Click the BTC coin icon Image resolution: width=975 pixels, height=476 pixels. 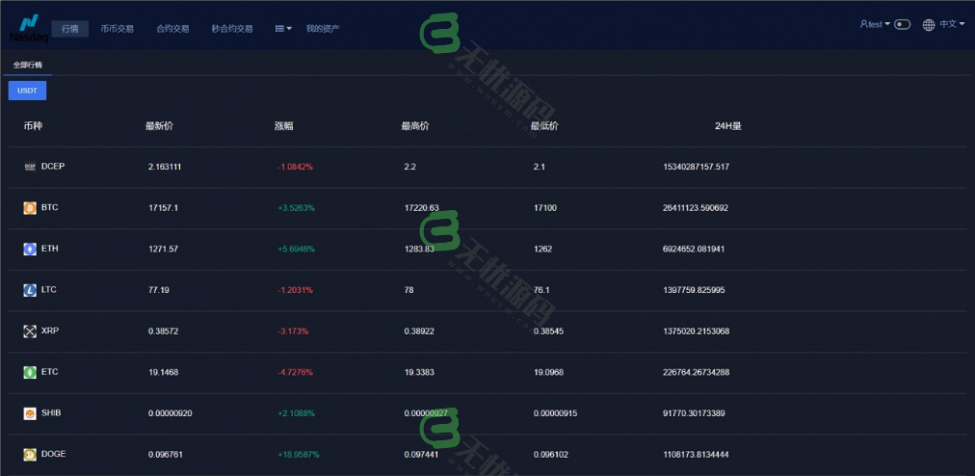30,208
